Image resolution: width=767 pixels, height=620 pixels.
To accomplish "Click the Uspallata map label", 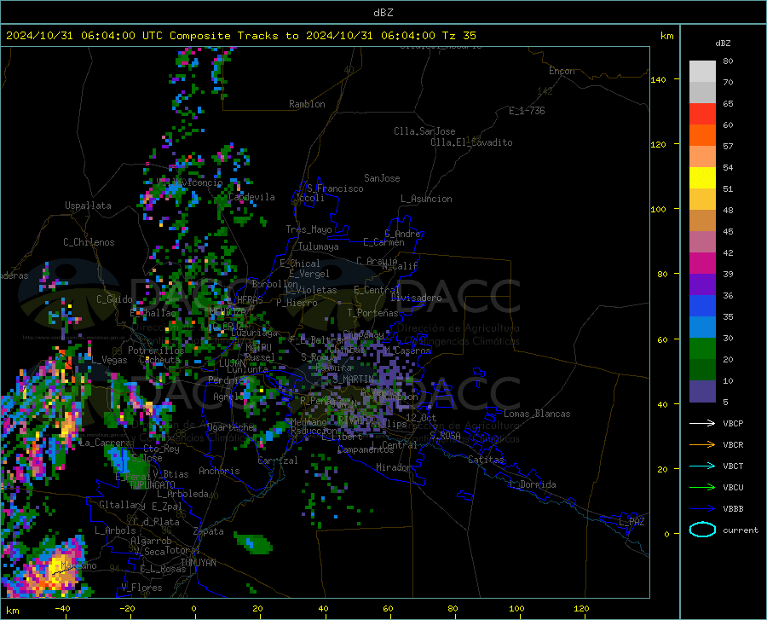I will coord(88,206).
